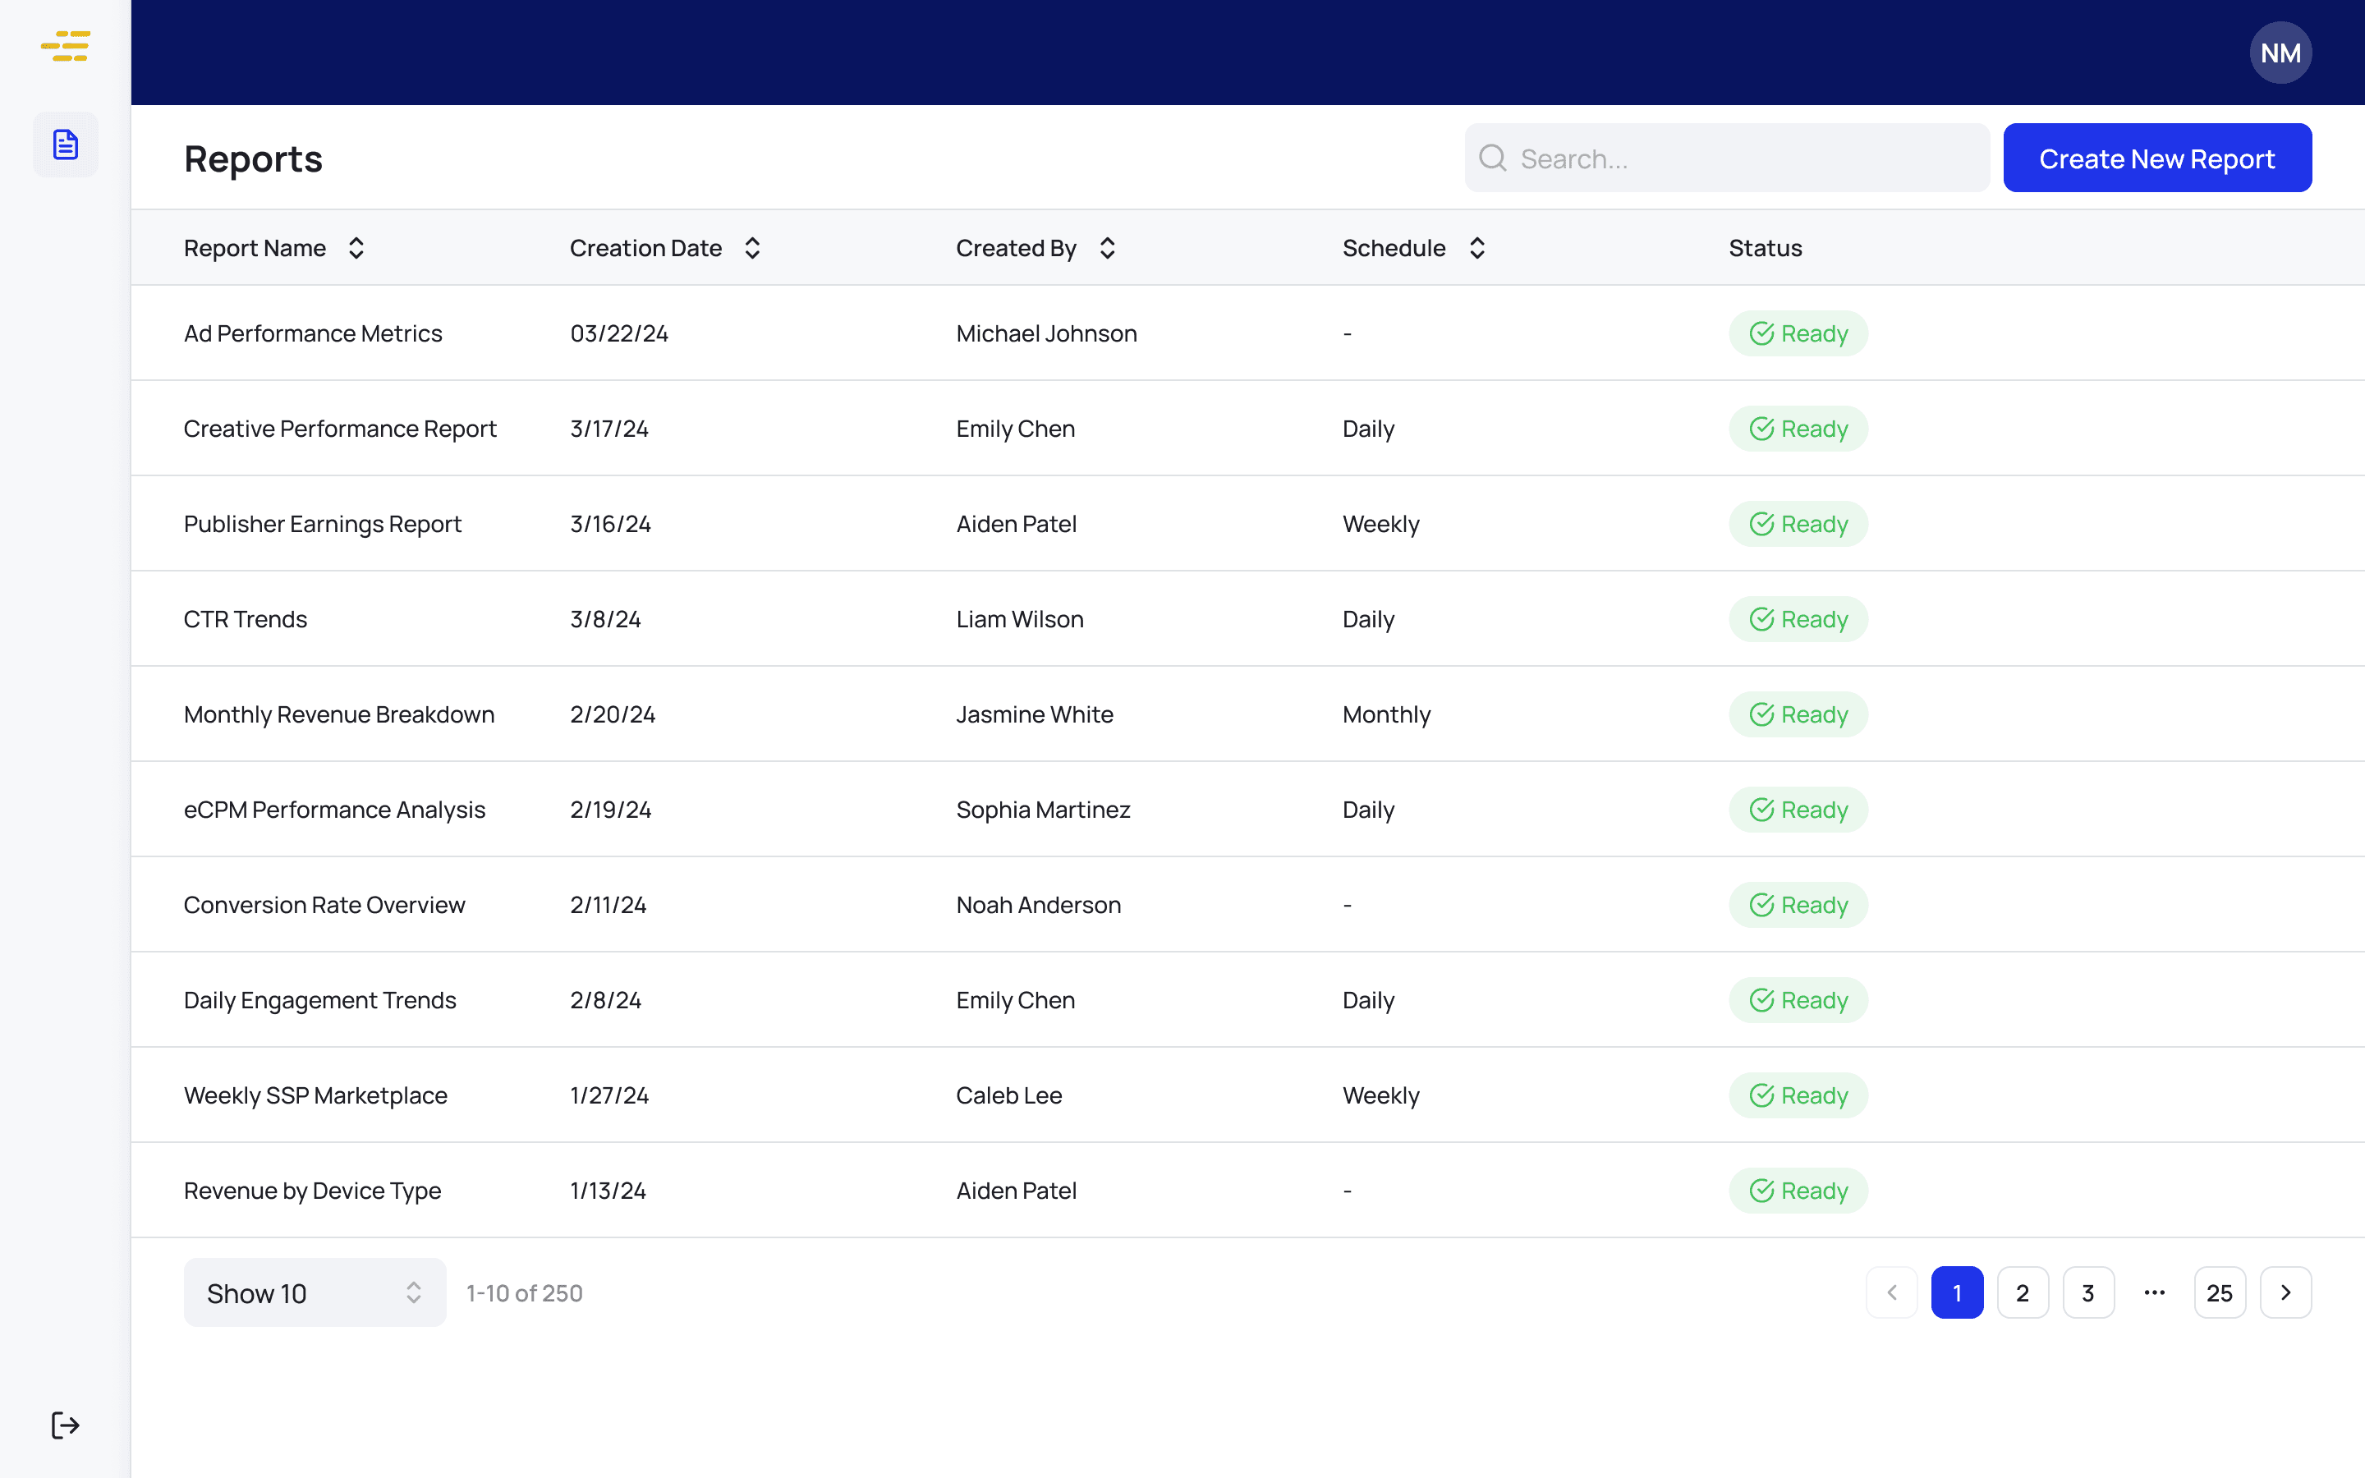Sort by Schedule using sort arrows
This screenshot has width=2365, height=1478.
click(x=1477, y=248)
